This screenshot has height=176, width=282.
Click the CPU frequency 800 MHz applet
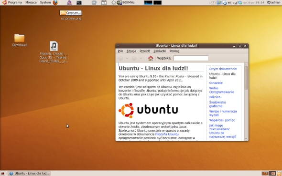point(126,3)
